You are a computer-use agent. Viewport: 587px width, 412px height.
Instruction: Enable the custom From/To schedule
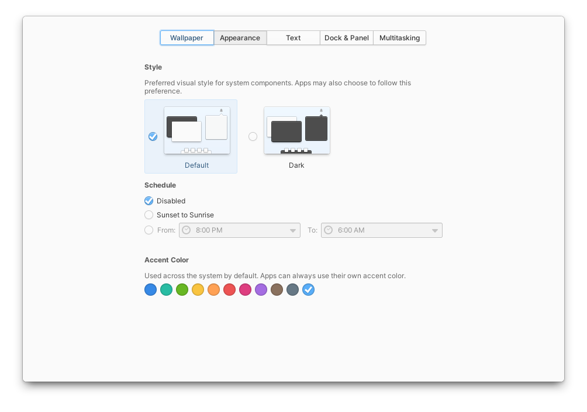(x=149, y=230)
